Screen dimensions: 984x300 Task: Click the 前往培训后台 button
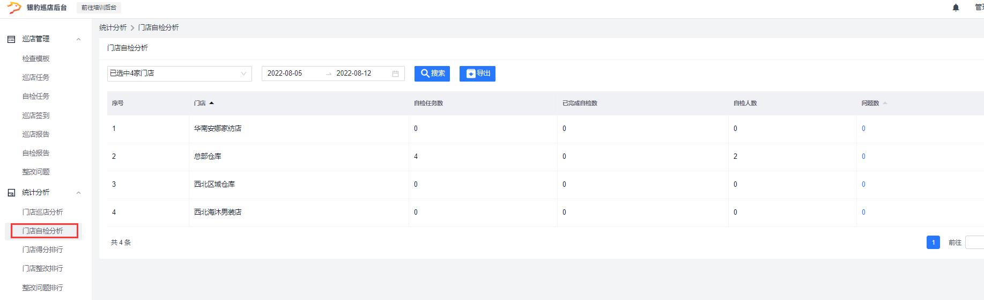99,8
